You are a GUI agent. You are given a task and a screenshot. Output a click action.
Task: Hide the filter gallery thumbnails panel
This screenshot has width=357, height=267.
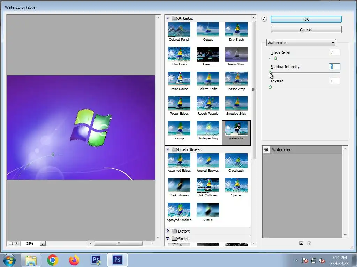click(264, 19)
